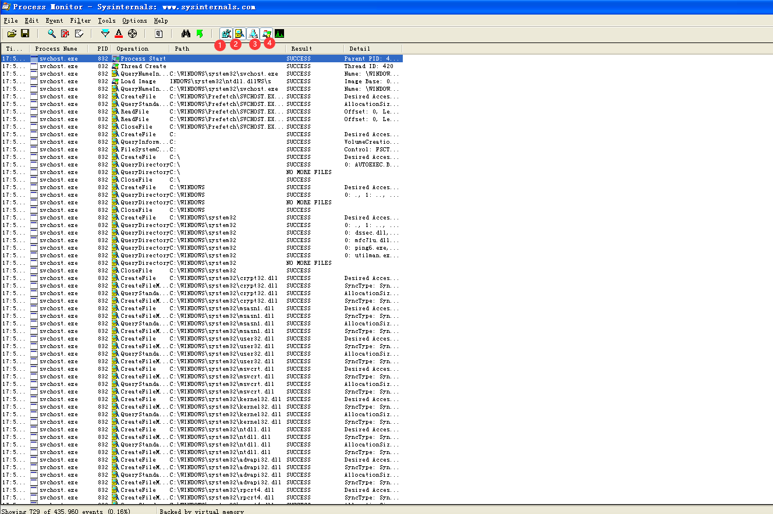Click the 'Thread ID: 420' detail cell
Image resolution: width=773 pixels, height=514 pixels.
click(368, 66)
